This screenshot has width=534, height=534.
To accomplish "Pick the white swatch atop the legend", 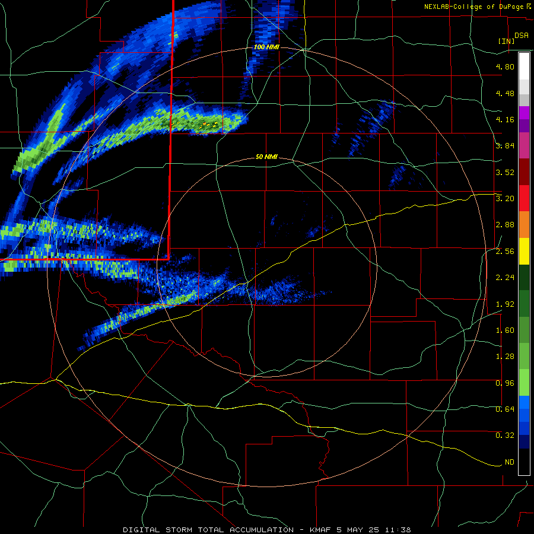I will [524, 66].
